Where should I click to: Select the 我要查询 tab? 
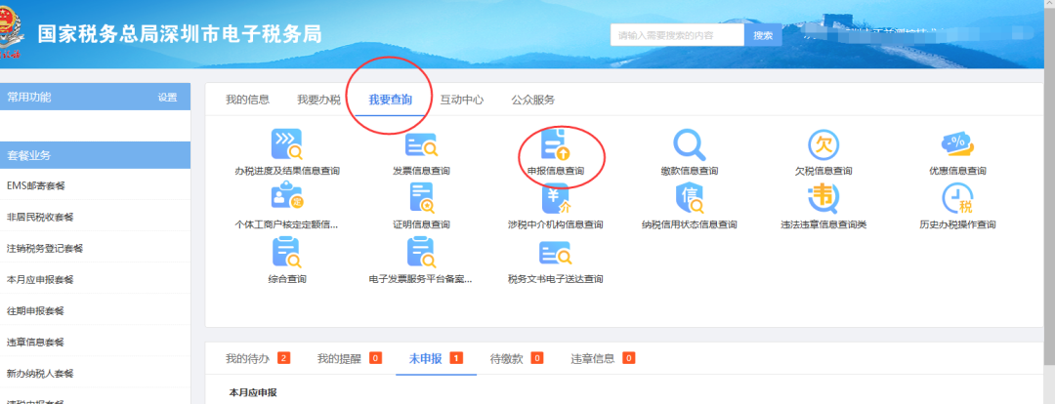pyautogui.click(x=390, y=101)
